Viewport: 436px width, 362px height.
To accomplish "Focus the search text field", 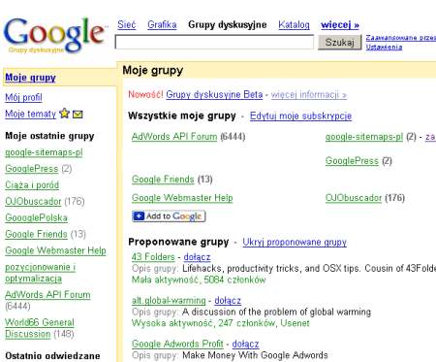I will pos(214,42).
